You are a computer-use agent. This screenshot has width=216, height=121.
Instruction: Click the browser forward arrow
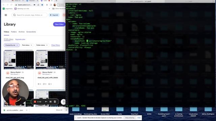(7, 5)
